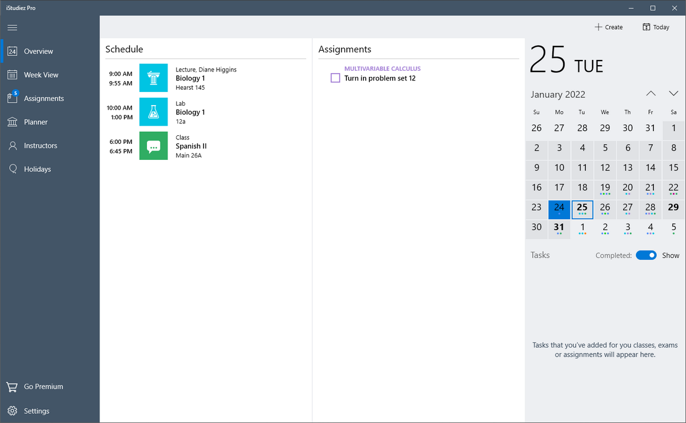
Task: Jump to Today in the calendar
Action: point(656,27)
